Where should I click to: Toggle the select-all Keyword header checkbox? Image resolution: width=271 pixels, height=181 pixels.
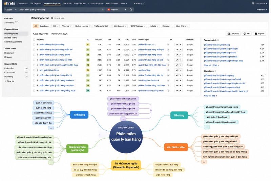pyautogui.click(x=34, y=40)
